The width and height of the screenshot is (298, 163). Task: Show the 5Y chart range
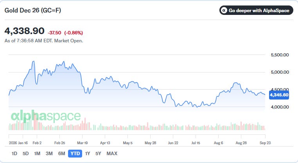tap(98, 154)
